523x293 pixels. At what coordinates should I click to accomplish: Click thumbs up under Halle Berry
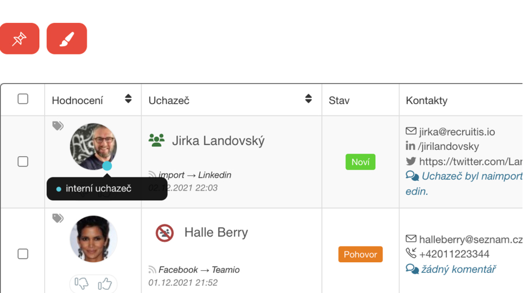(105, 283)
